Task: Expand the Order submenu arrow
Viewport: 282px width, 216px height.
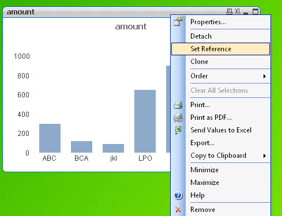Action: [x=265, y=76]
